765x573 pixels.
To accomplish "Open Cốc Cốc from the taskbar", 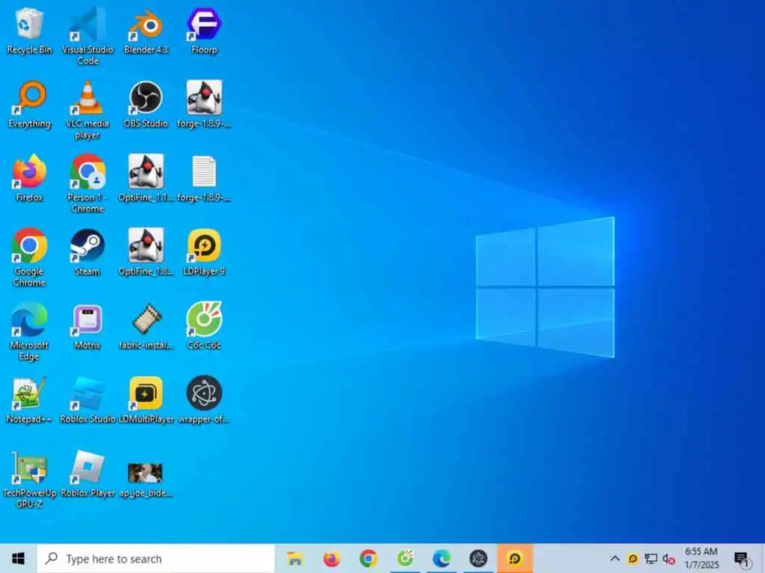I will click(x=405, y=558).
